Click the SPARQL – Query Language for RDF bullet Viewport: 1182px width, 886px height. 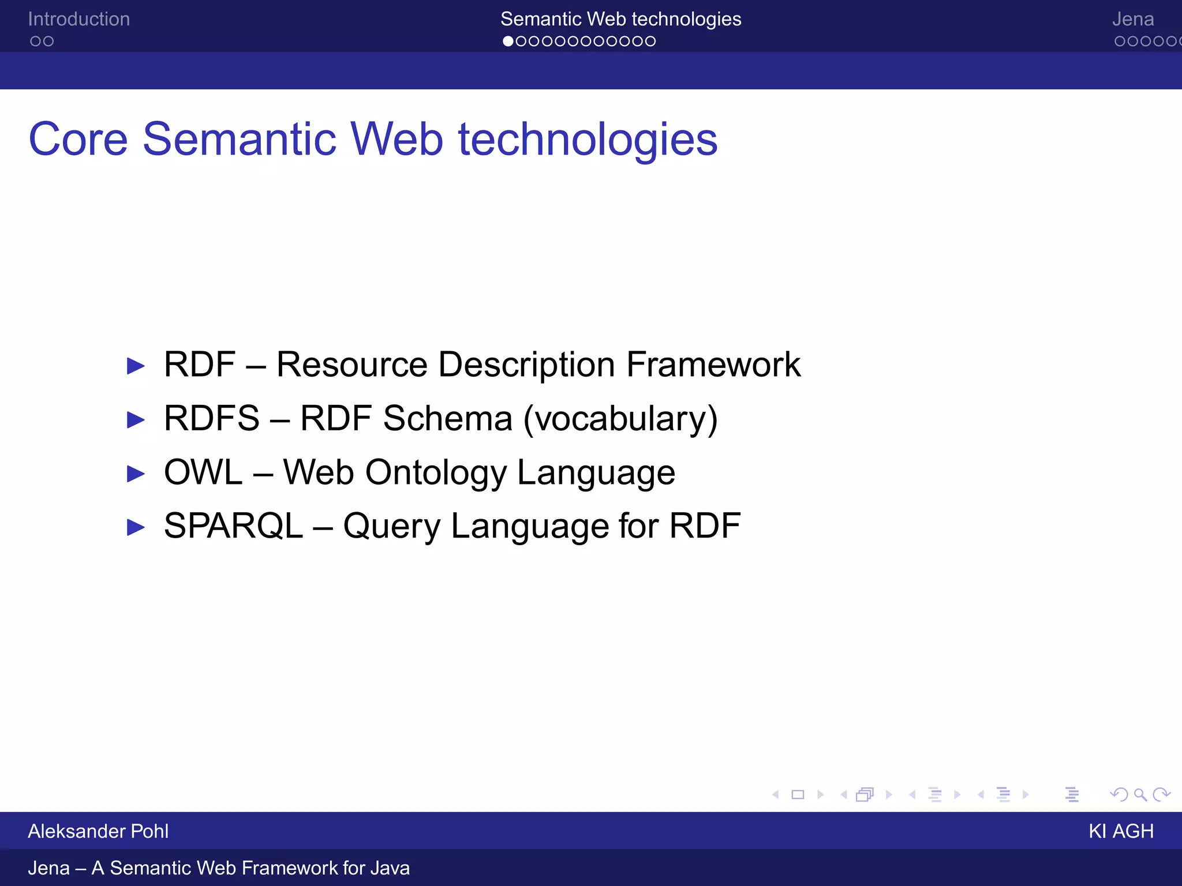[452, 526]
